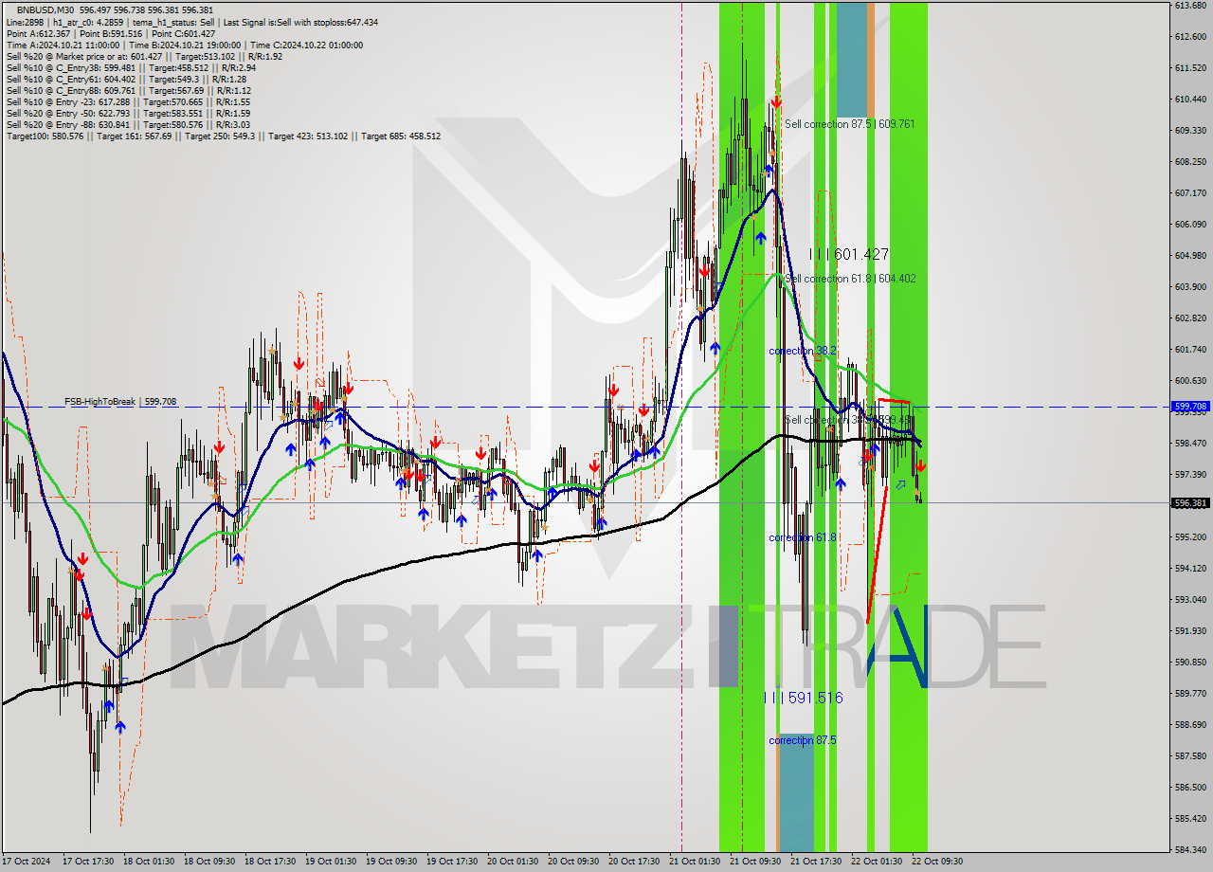Click the 598.470 price axis label
The image size is (1213, 872).
1190,443
